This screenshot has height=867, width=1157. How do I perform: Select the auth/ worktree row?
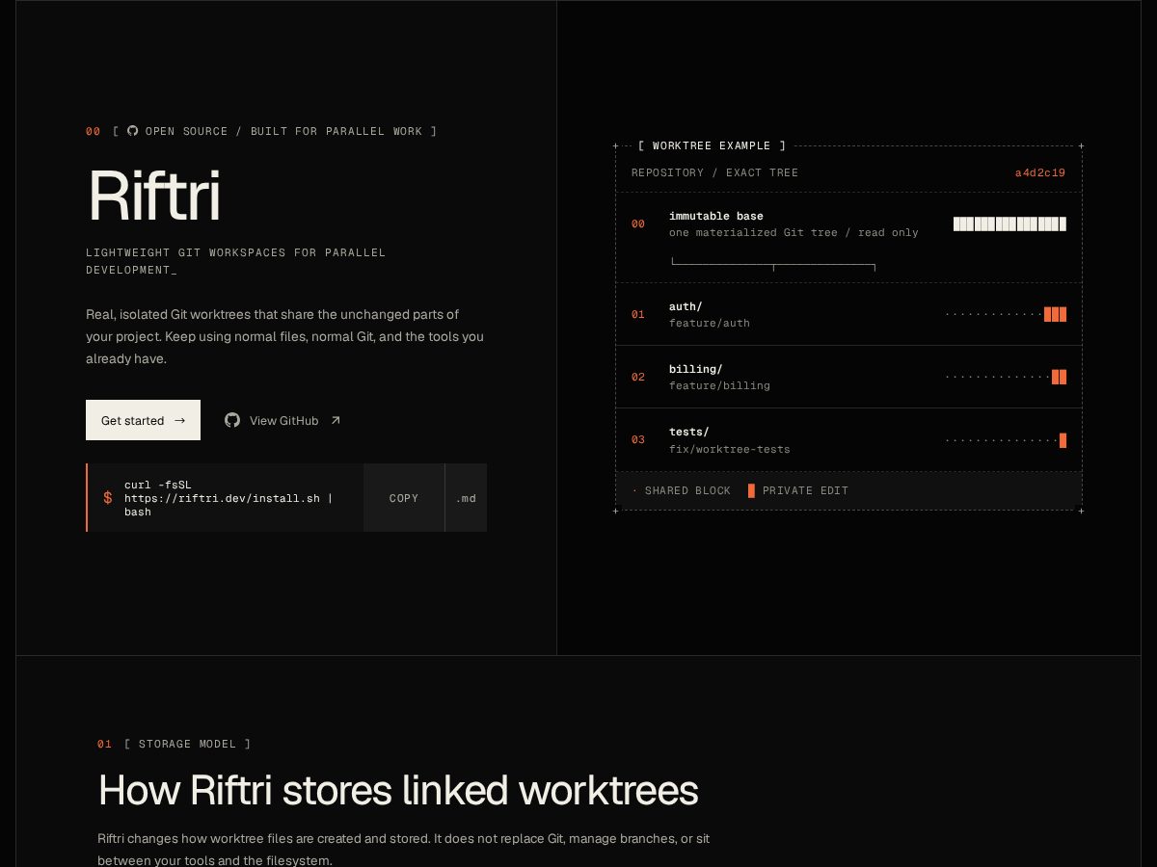(x=848, y=314)
